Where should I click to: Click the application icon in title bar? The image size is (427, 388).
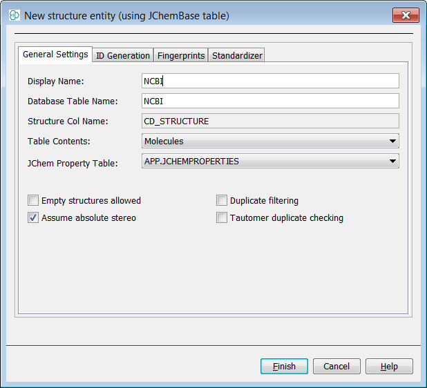click(14, 15)
